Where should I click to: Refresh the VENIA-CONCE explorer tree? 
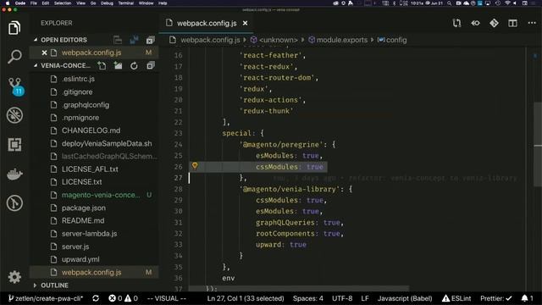click(134, 66)
